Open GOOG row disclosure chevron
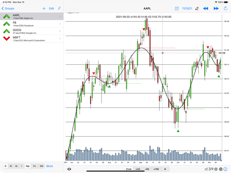 [60, 31]
